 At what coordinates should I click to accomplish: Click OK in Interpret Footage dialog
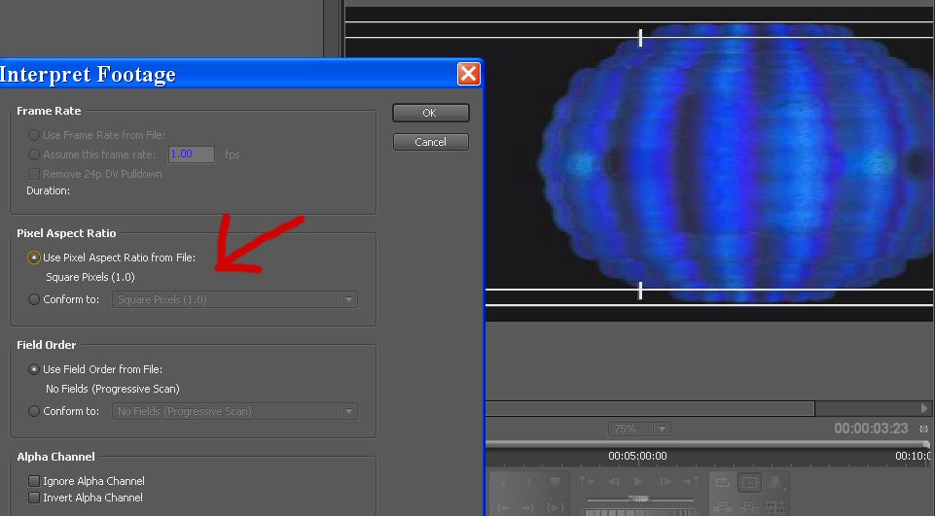point(431,113)
